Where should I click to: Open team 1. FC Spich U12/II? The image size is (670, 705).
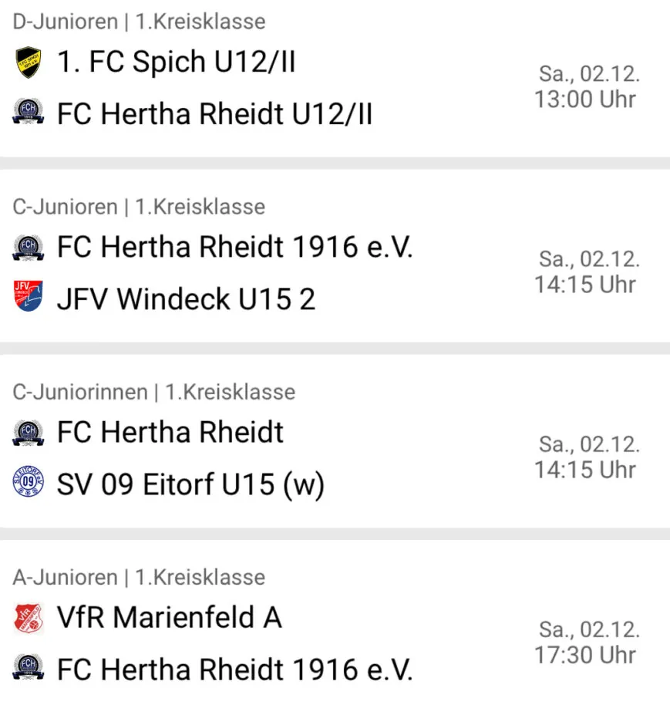pos(177,62)
